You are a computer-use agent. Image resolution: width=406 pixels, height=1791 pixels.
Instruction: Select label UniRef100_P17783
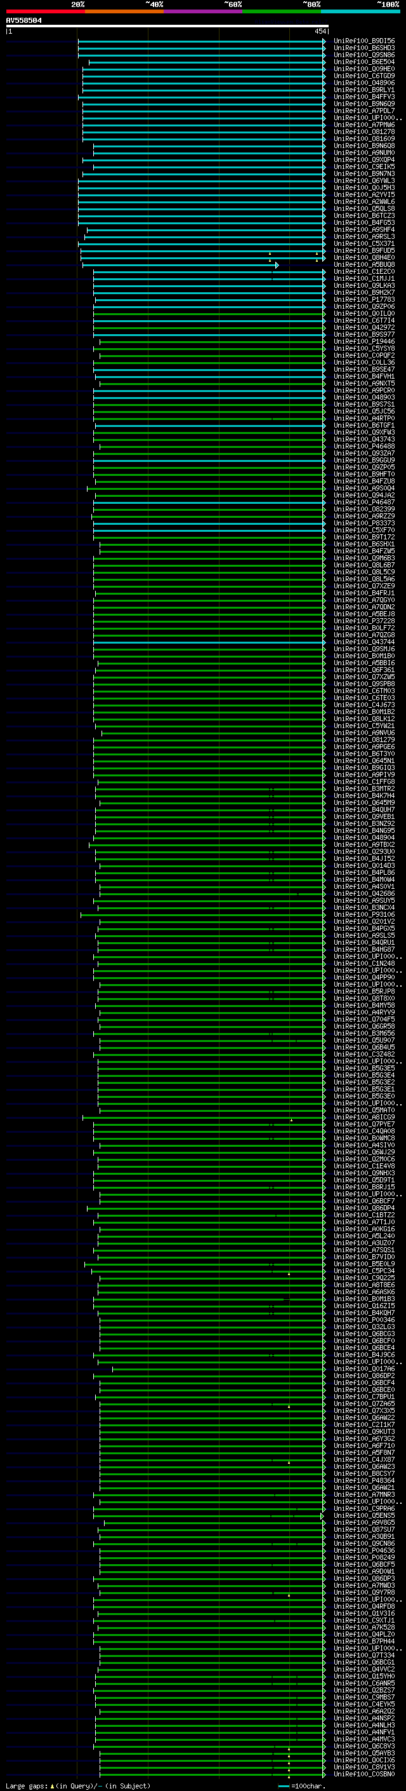364,300
